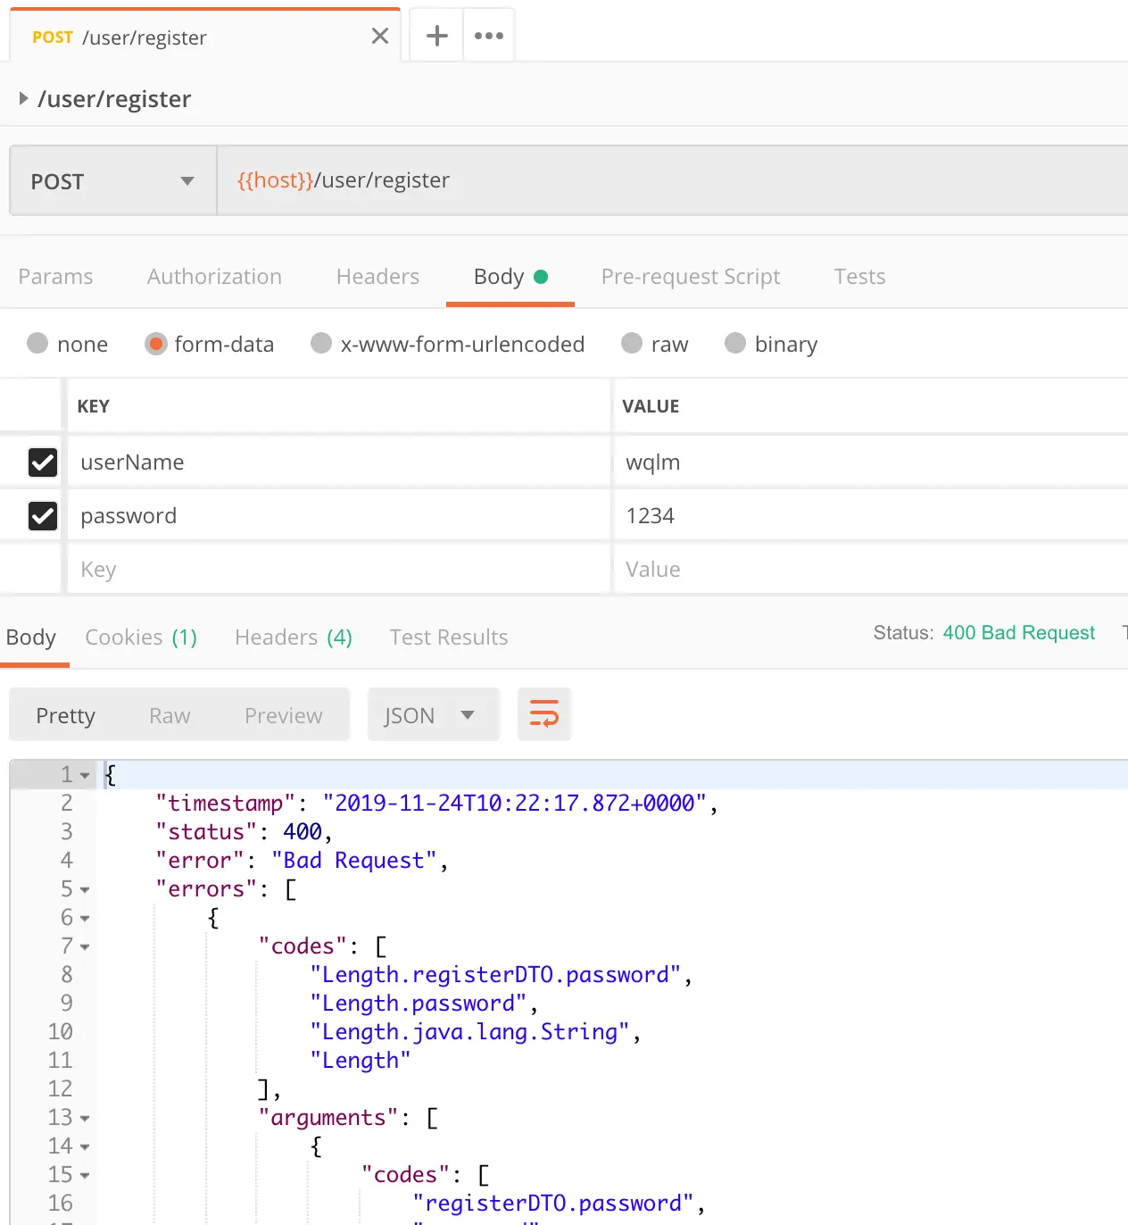Uncheck the userName row checkbox
The width and height of the screenshot is (1128, 1225).
click(x=43, y=462)
